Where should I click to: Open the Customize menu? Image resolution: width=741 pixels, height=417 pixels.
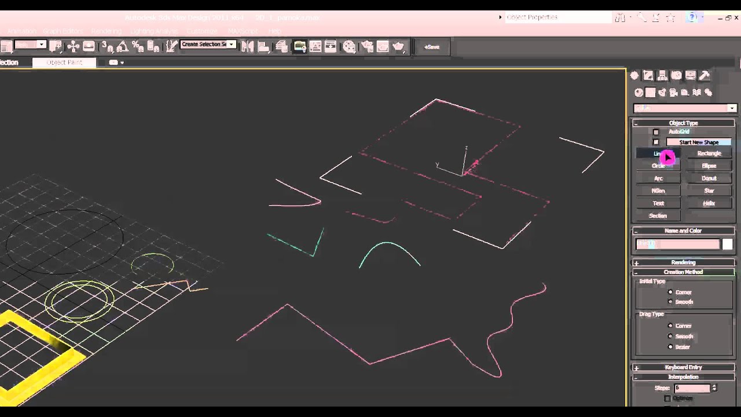point(202,31)
